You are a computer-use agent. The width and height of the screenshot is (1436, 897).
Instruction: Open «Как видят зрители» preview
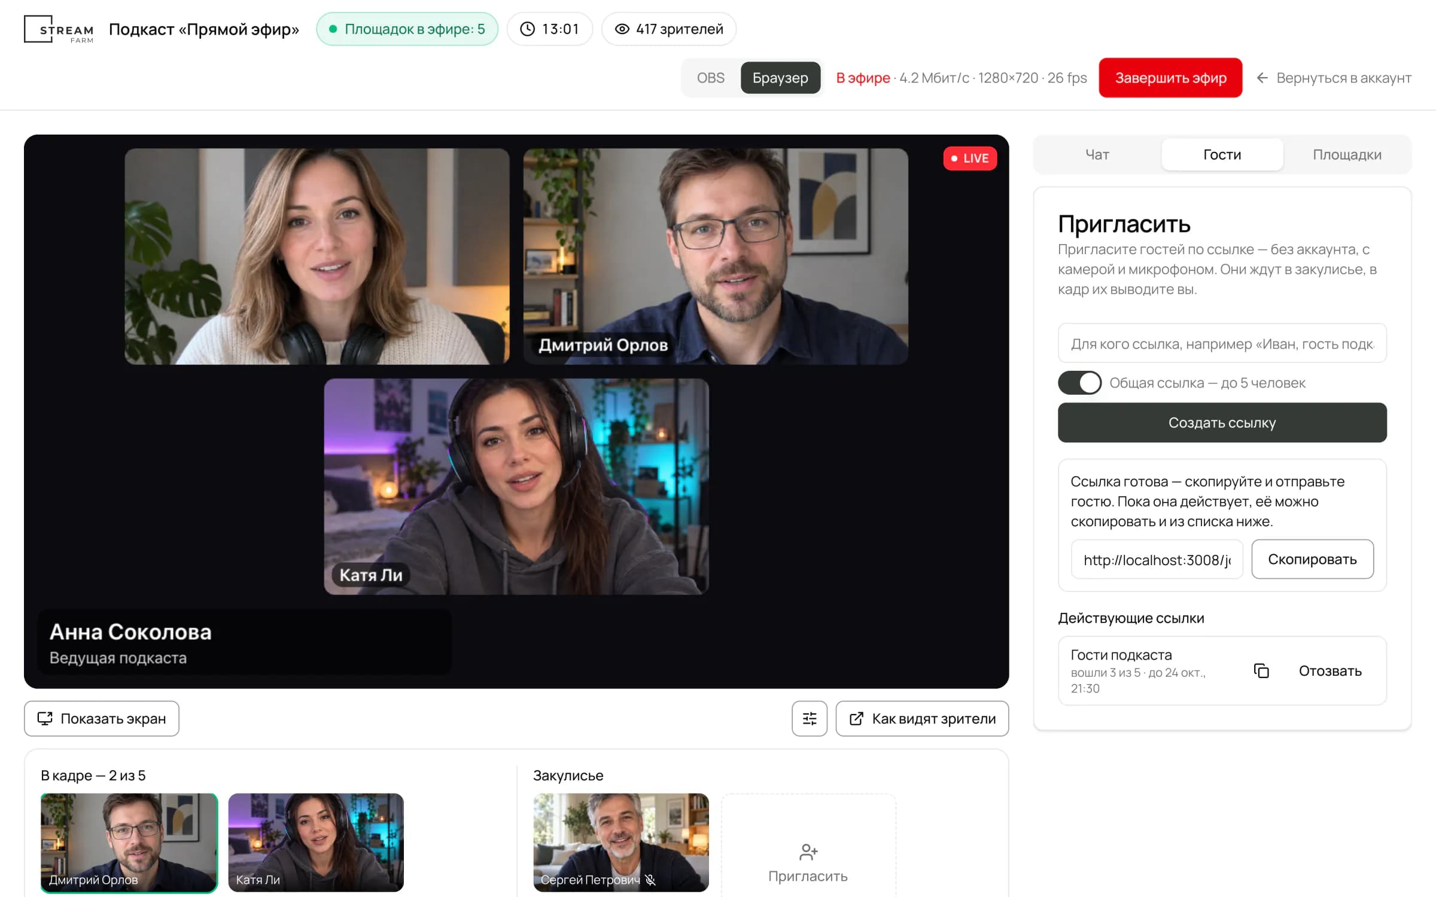(922, 718)
